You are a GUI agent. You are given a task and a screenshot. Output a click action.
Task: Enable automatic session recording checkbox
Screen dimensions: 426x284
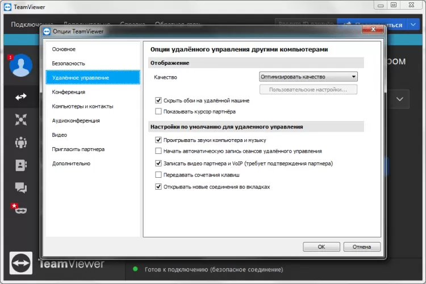[x=158, y=151]
